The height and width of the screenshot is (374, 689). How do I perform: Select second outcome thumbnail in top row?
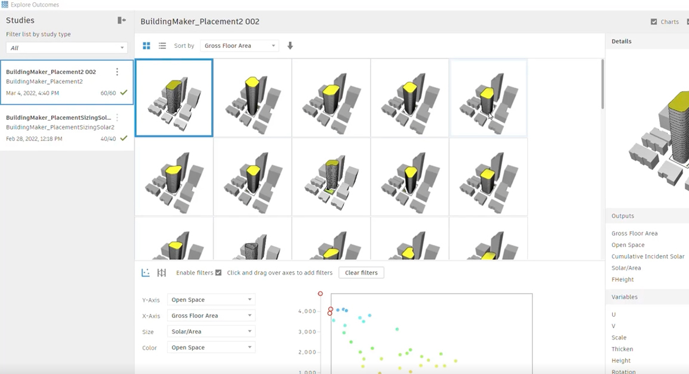tap(253, 98)
